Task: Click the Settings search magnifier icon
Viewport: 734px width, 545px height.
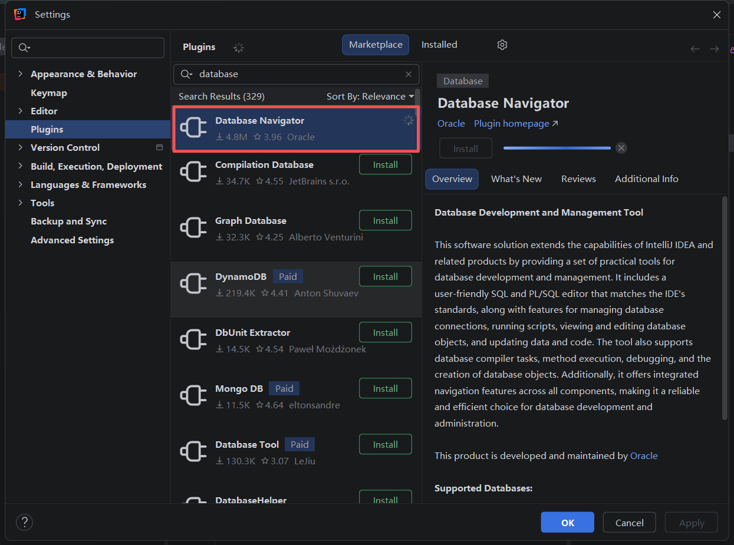Action: [24, 48]
